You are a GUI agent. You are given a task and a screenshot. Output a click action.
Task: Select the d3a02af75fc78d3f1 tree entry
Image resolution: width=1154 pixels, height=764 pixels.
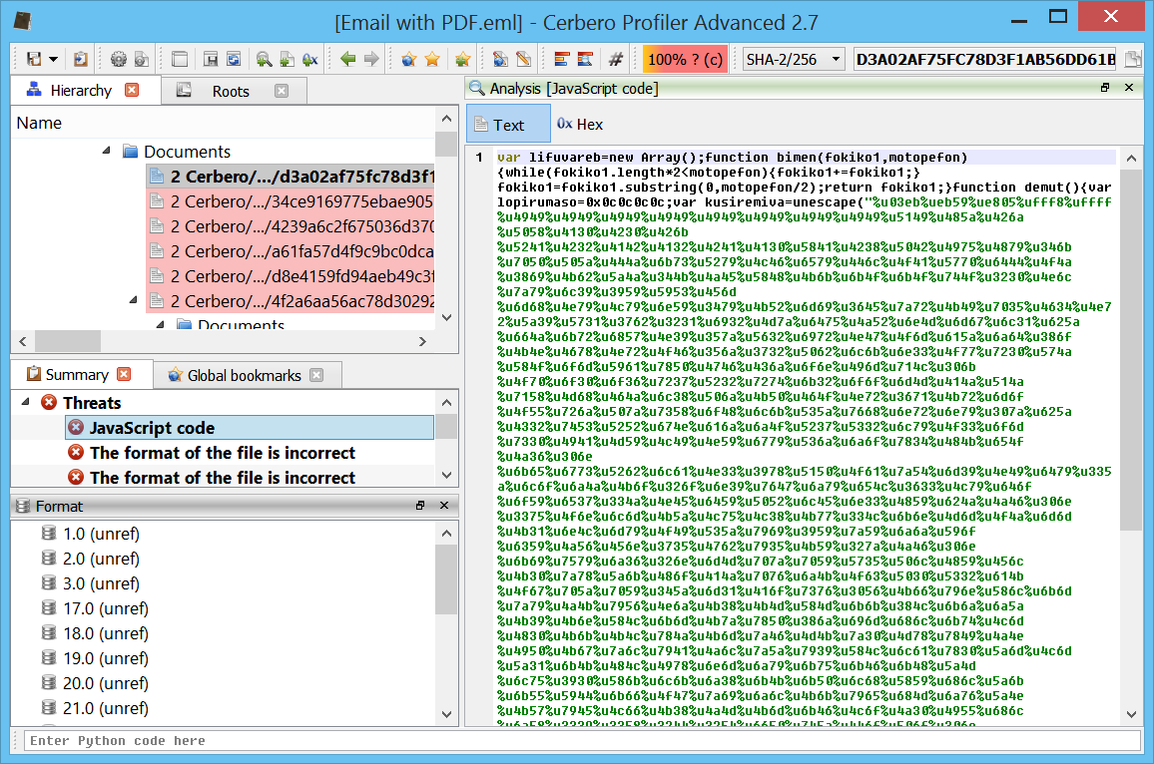click(291, 177)
